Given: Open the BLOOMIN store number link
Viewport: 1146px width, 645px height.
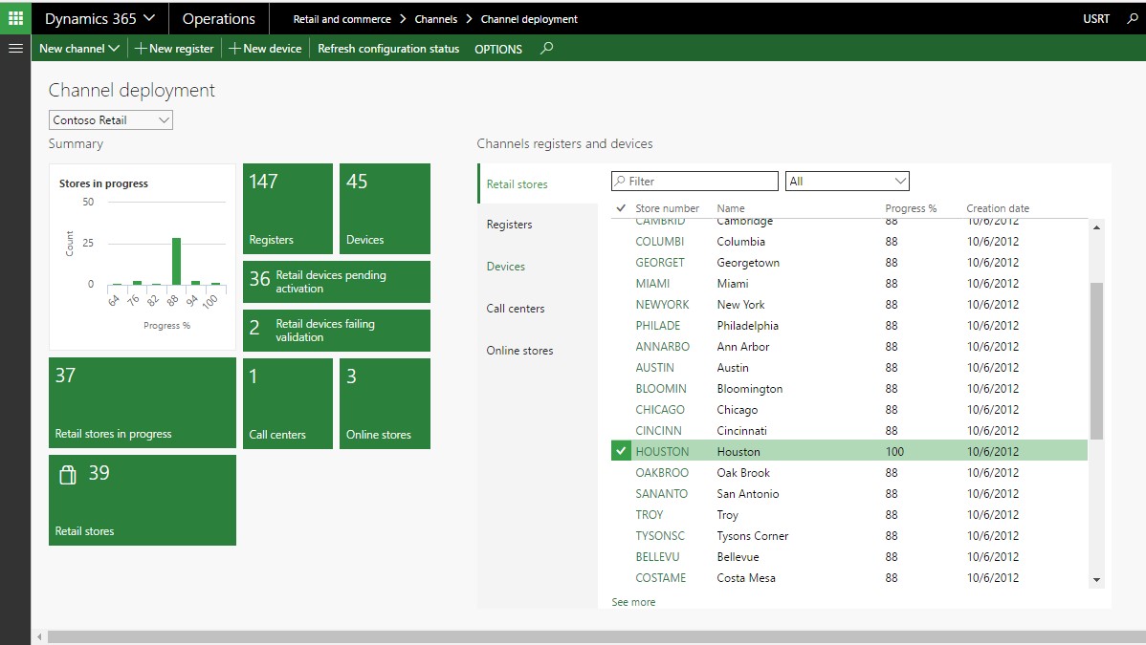Looking at the screenshot, I should [661, 389].
